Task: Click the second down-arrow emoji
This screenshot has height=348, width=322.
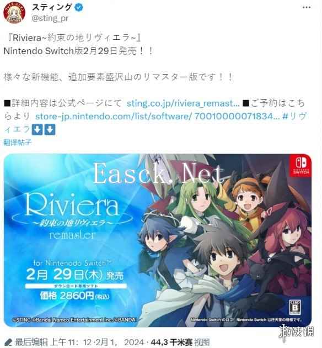Action: tap(50, 129)
